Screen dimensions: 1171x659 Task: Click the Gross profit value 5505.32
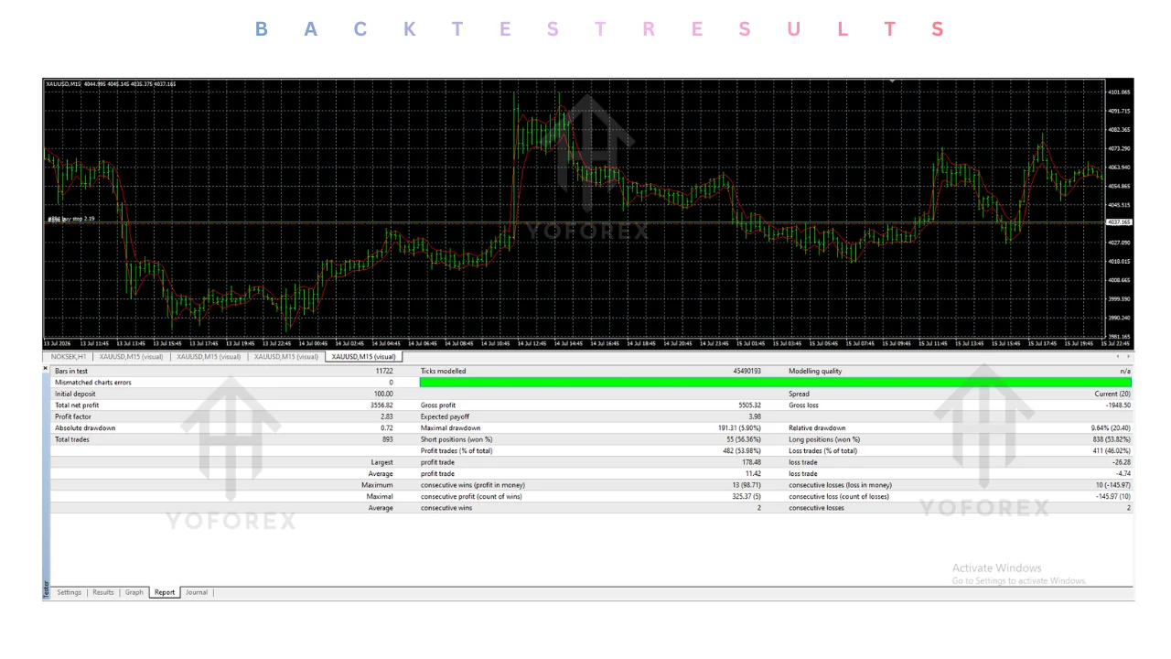[x=749, y=405]
